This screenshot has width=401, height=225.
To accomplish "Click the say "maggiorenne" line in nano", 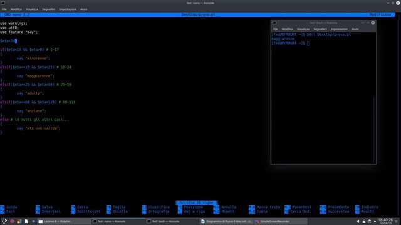I will (x=36, y=76).
